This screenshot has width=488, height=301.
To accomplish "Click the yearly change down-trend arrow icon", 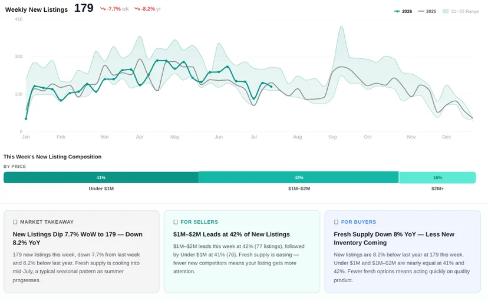I will [137, 9].
